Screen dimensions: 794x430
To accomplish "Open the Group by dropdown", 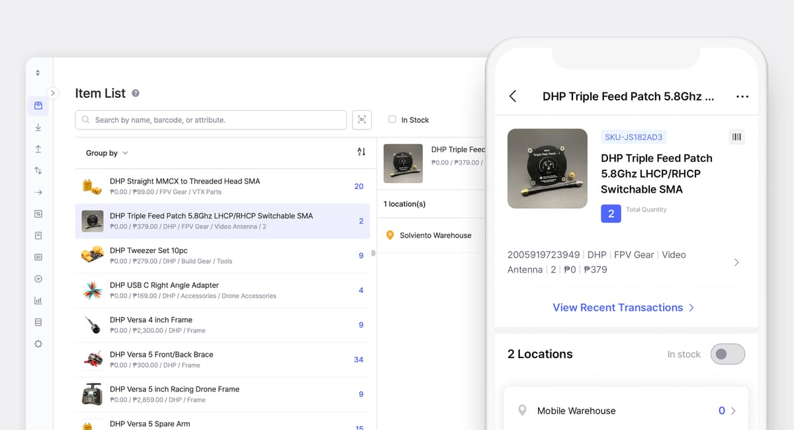I will click(107, 153).
